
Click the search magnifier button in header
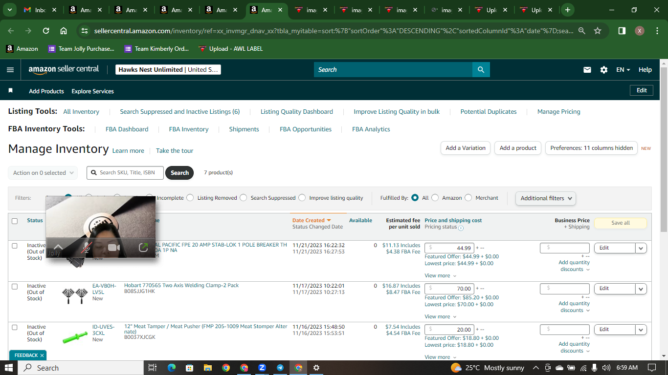(x=481, y=70)
